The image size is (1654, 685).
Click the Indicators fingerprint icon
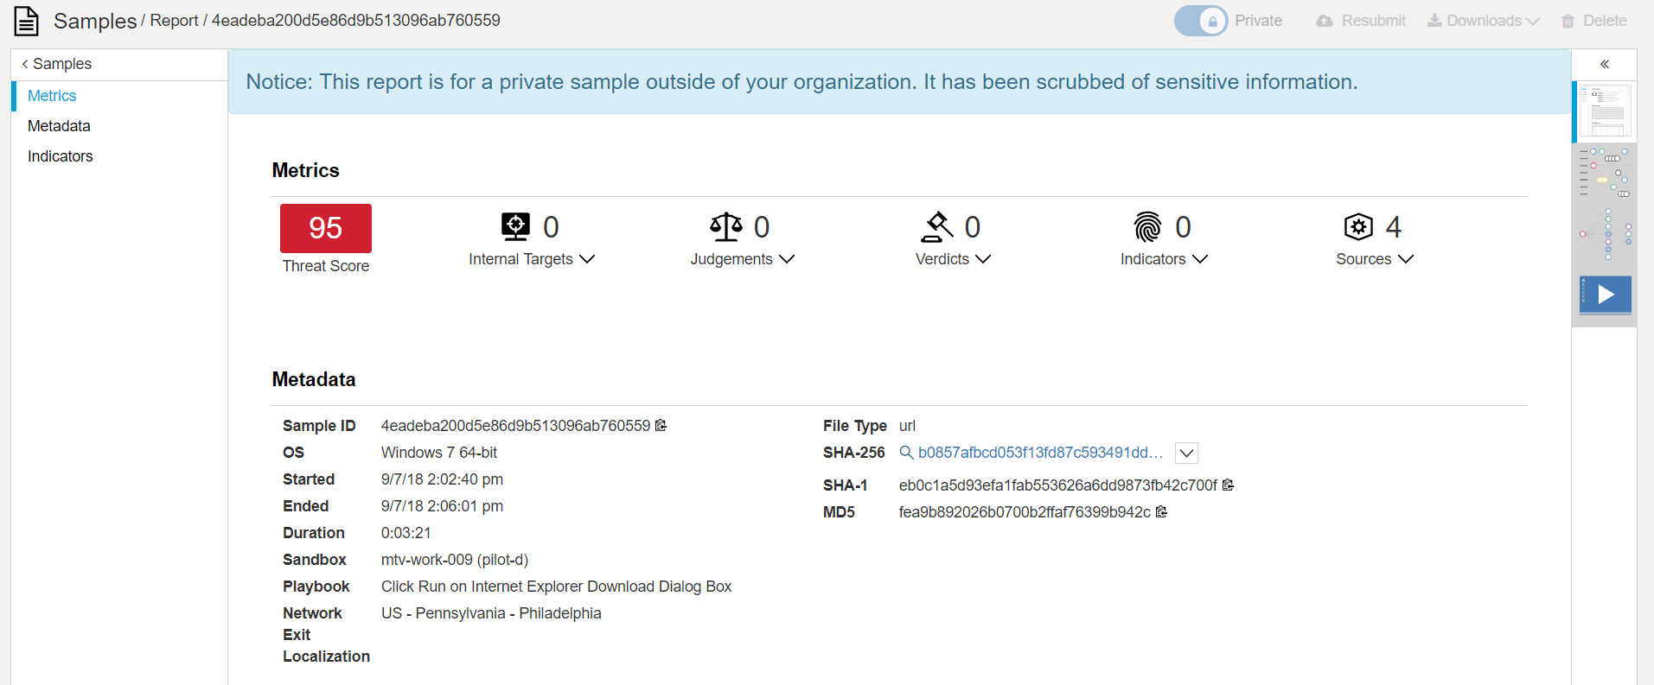(x=1147, y=226)
